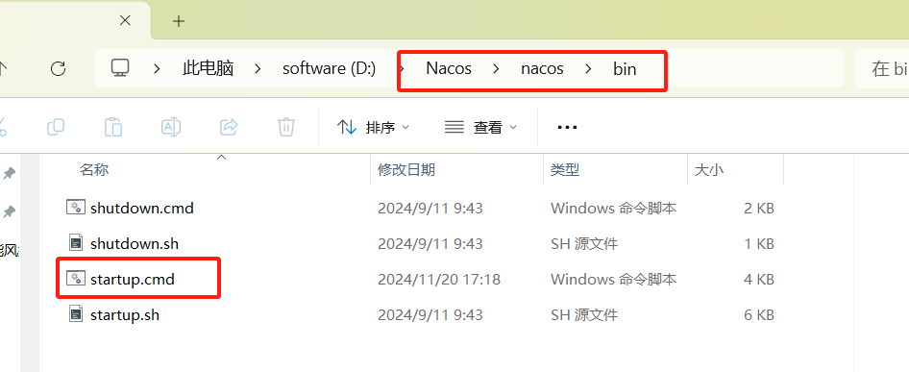Refresh the current folder view
This screenshot has width=909, height=372.
point(58,69)
